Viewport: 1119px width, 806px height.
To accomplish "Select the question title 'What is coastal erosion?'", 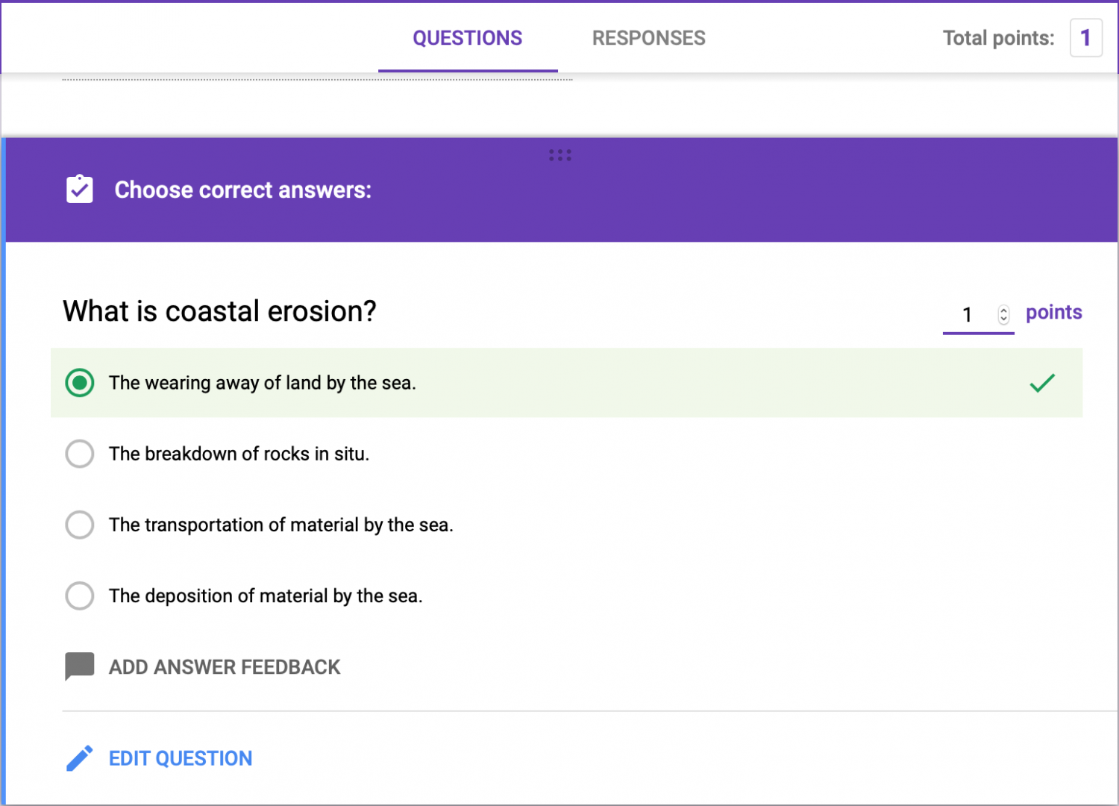I will [219, 311].
